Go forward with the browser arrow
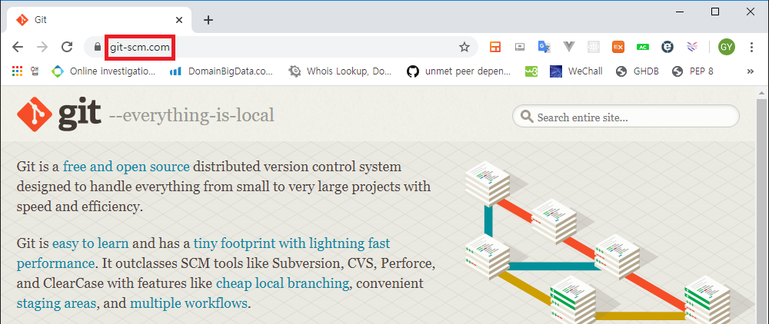The width and height of the screenshot is (769, 324). [42, 47]
